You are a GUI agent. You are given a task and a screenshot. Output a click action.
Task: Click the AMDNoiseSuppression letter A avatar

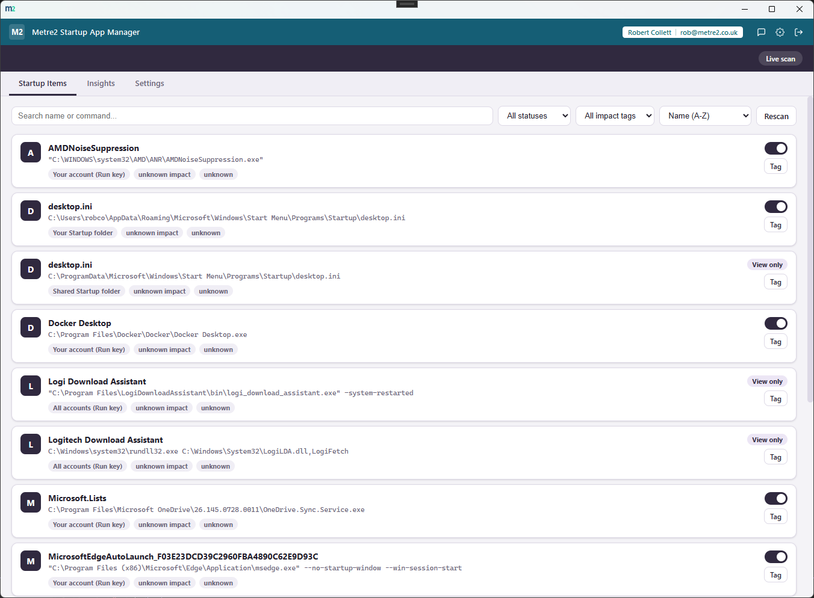(x=31, y=153)
